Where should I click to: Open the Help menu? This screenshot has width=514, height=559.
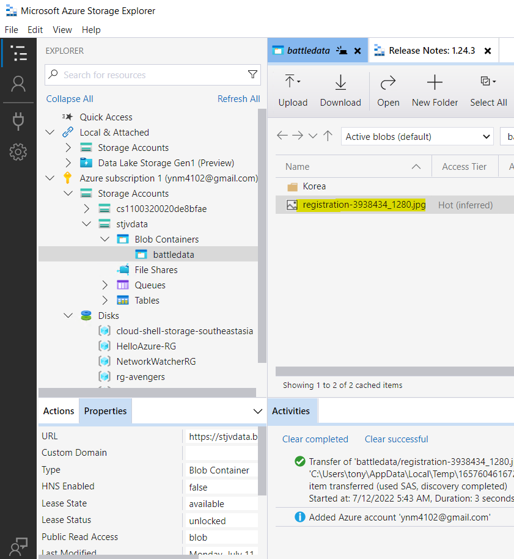91,30
